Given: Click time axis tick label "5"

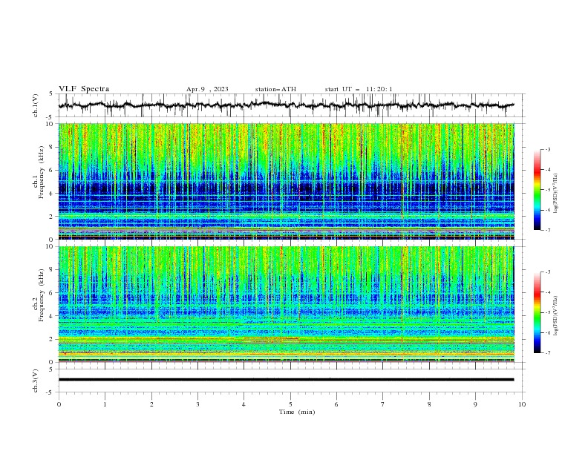Looking at the screenshot, I should point(290,404).
